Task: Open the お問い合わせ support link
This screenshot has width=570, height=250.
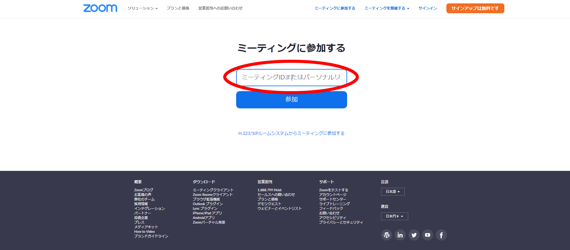Action: [329, 213]
